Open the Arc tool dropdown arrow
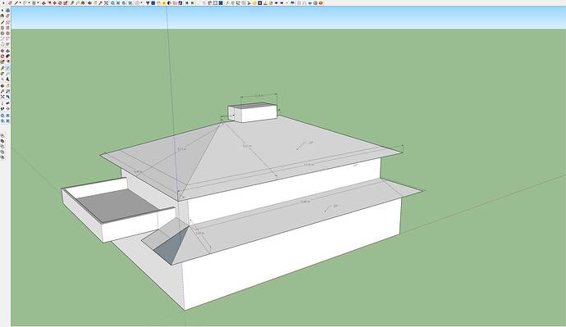566x327 pixels. [x=30, y=3]
